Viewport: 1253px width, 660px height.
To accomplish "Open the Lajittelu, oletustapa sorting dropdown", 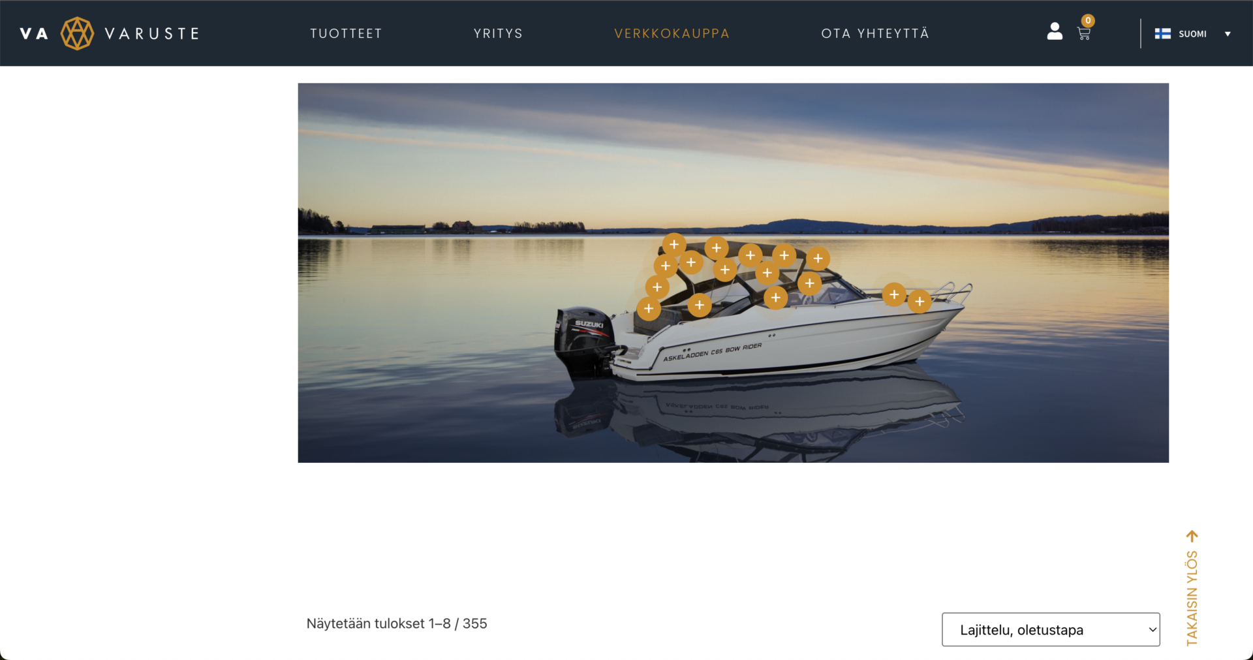I will [x=1051, y=629].
